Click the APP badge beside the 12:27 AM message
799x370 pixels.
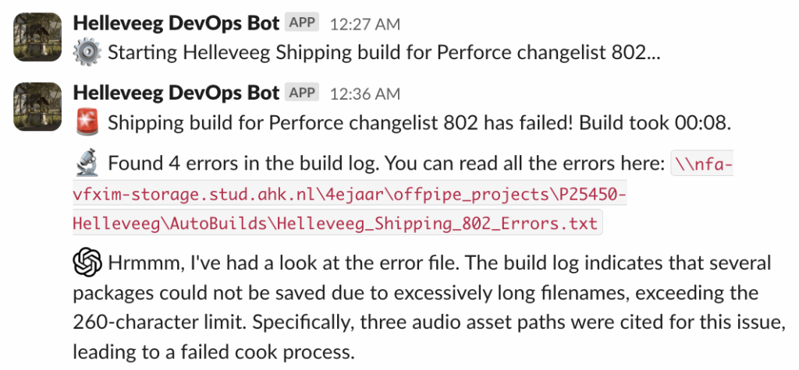pyautogui.click(x=302, y=23)
